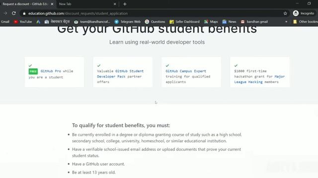This screenshot has width=318, height=178.
Task: Click the green FREE badge
Action: [x=33, y=71]
